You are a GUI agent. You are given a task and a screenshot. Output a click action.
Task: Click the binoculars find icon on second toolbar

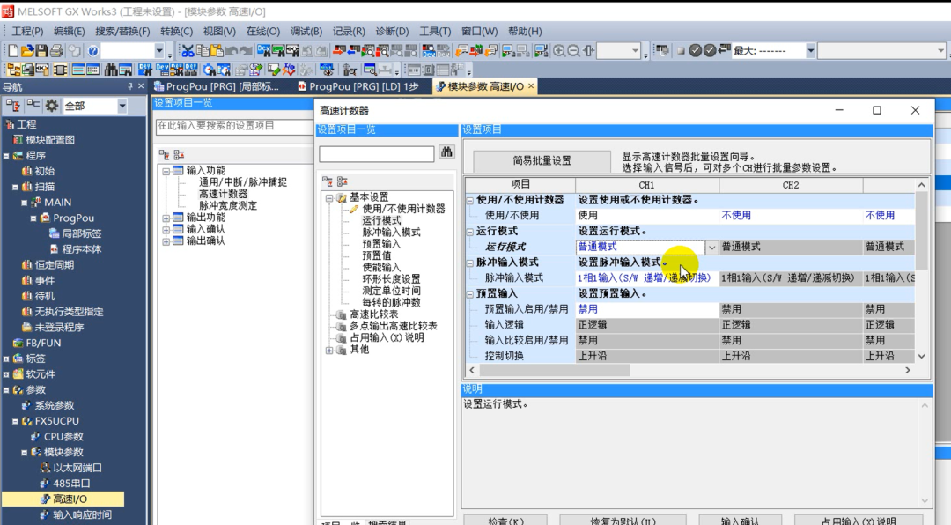point(111,70)
